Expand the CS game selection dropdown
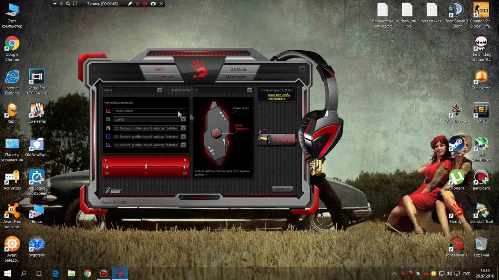This screenshot has height=280, width=499. point(249,90)
